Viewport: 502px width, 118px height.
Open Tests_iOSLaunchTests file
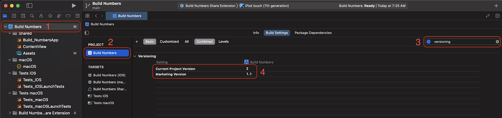[43, 86]
